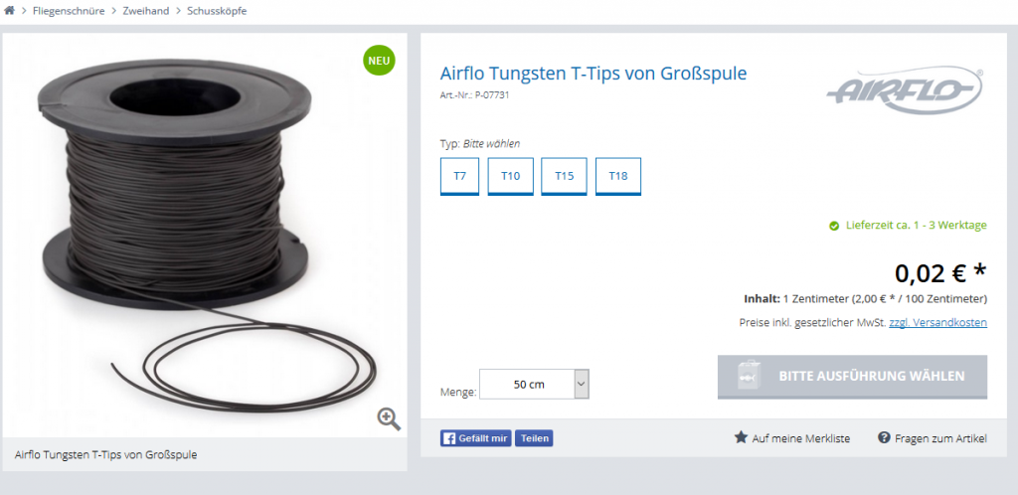Click the green NEU badge

pyautogui.click(x=379, y=61)
